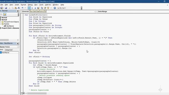Screen dimensions: 169x95
Task: Open the Edit menu
Action: [x=6, y=5]
